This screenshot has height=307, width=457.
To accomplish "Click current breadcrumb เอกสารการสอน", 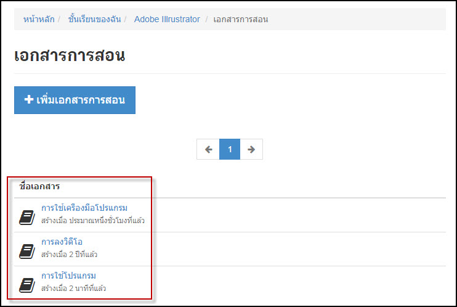I will coord(241,19).
